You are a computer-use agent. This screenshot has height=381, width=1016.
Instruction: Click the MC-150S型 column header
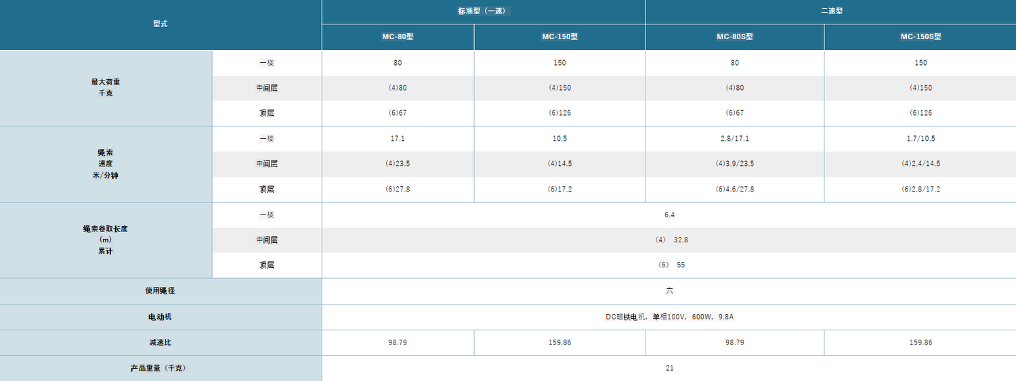click(x=920, y=37)
